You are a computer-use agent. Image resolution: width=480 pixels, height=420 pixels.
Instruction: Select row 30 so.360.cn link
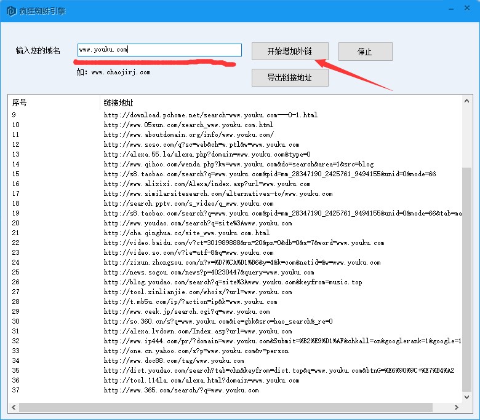(218, 321)
